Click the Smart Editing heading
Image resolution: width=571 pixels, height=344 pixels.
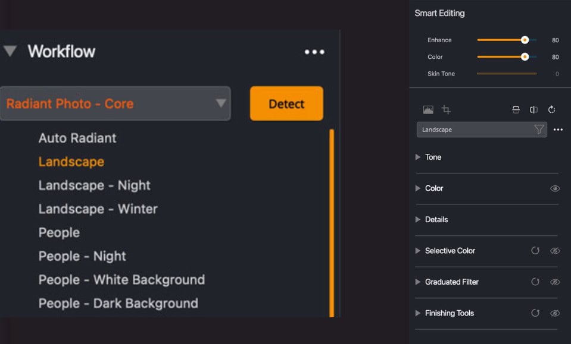point(439,14)
